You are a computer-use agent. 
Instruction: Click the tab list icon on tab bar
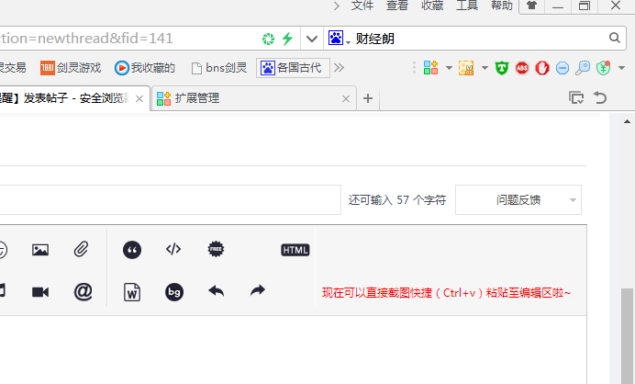coord(576,97)
